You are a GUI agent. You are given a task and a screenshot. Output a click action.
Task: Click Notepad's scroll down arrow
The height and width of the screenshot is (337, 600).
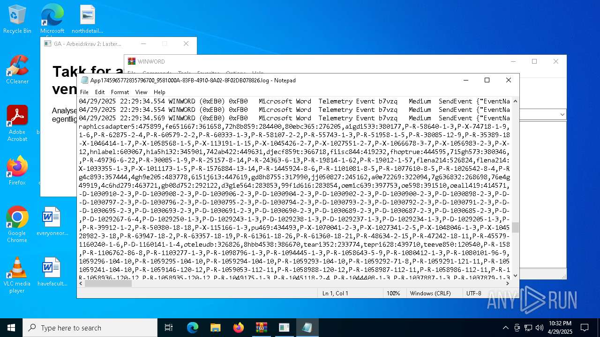tap(515, 276)
